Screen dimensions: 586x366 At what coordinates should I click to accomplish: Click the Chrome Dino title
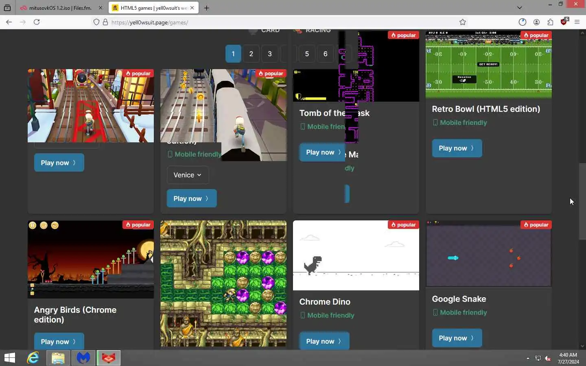(325, 302)
